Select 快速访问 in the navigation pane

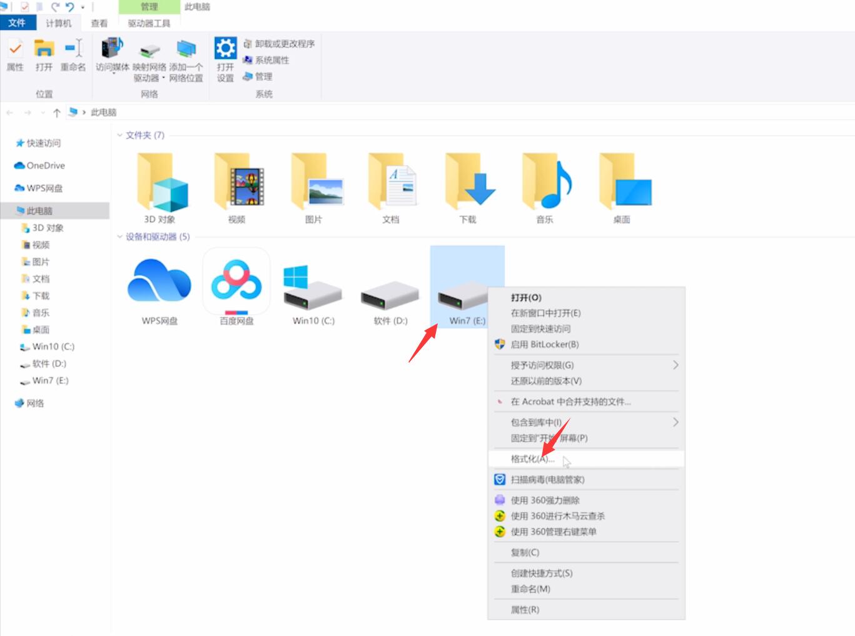(x=38, y=143)
